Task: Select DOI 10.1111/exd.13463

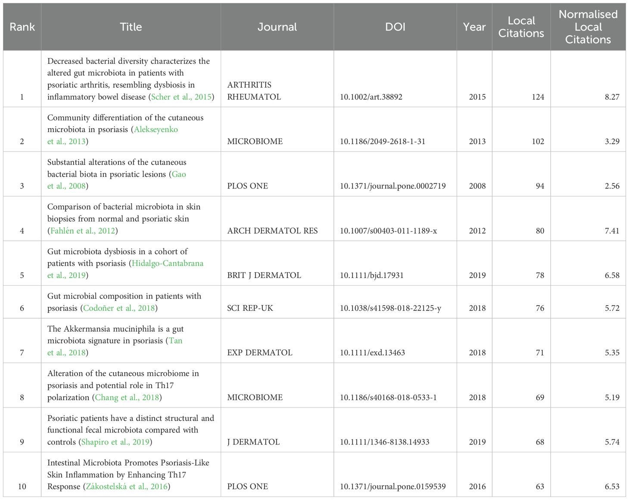Action: pyautogui.click(x=372, y=353)
